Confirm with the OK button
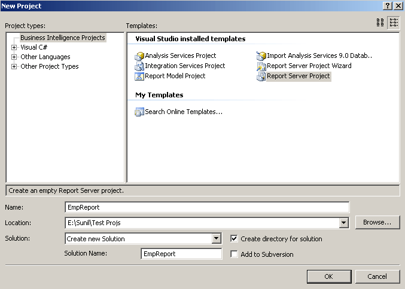The height and width of the screenshot is (289, 405). point(328,276)
